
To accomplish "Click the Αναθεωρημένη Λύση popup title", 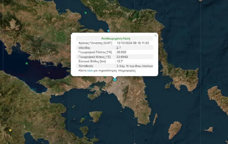I will tap(114, 39).
